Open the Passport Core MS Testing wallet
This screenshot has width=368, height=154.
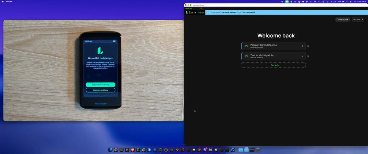[x=273, y=46]
